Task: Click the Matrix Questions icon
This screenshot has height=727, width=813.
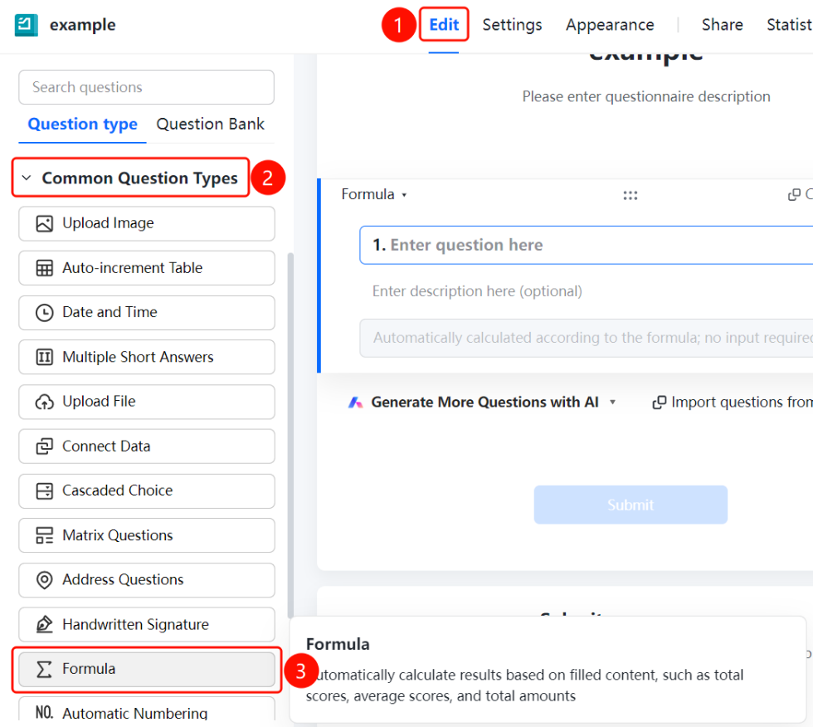Action: click(45, 535)
